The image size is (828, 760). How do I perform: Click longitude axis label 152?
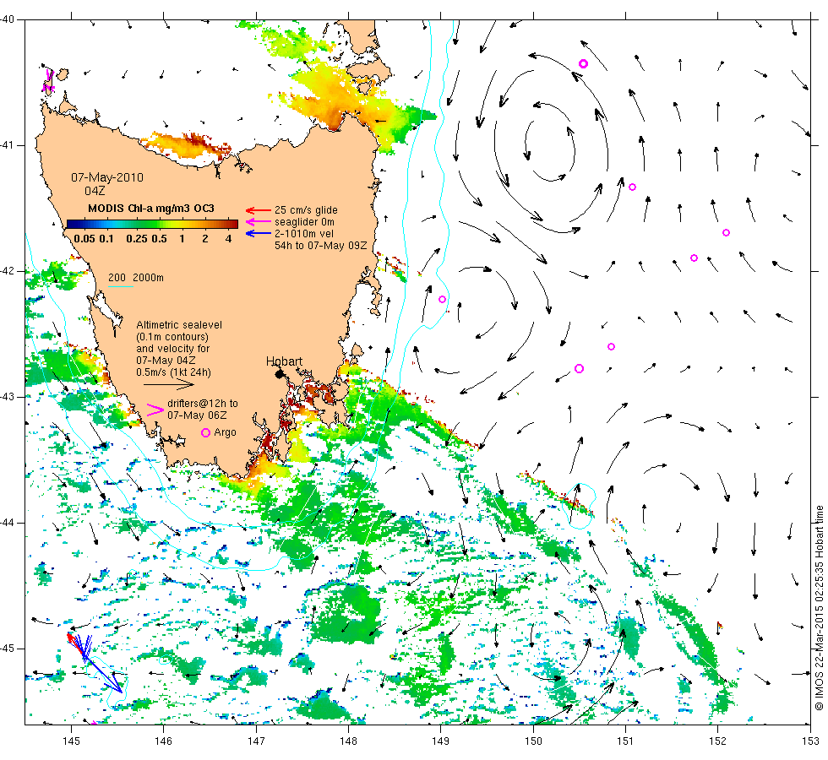(x=717, y=741)
